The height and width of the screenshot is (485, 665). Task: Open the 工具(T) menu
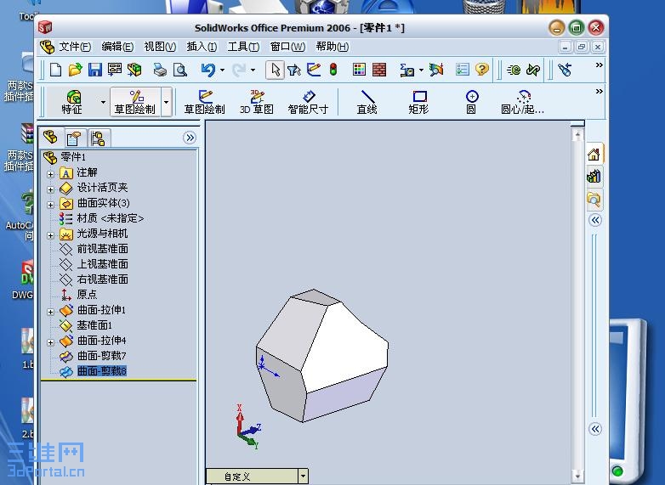coord(243,47)
